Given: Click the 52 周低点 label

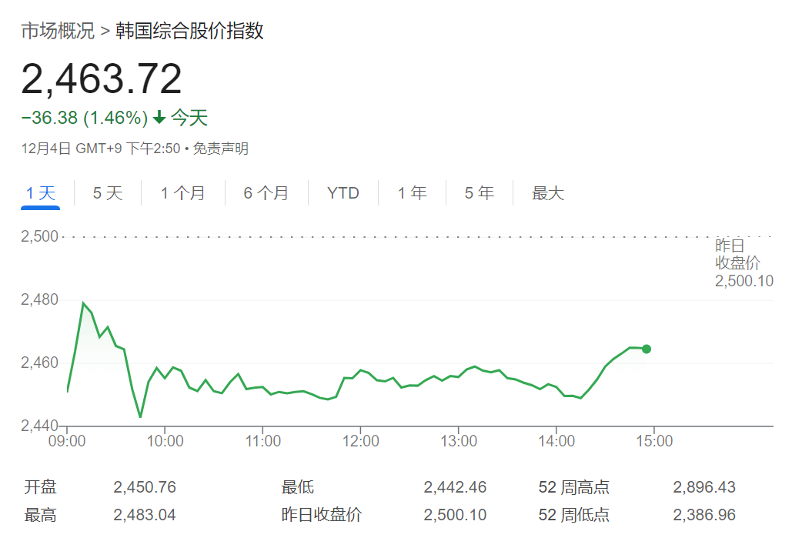Looking at the screenshot, I should click(574, 515).
